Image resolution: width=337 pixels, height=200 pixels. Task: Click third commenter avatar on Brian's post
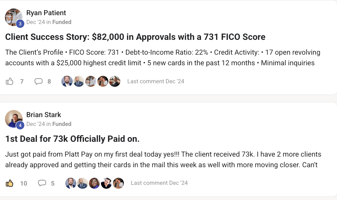pyautogui.click(x=94, y=183)
